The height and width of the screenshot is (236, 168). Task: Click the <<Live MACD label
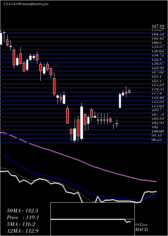[141, 227]
